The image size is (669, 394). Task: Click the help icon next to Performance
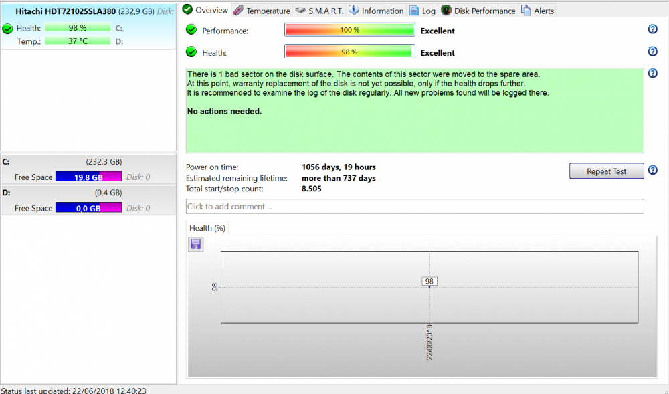(x=653, y=29)
